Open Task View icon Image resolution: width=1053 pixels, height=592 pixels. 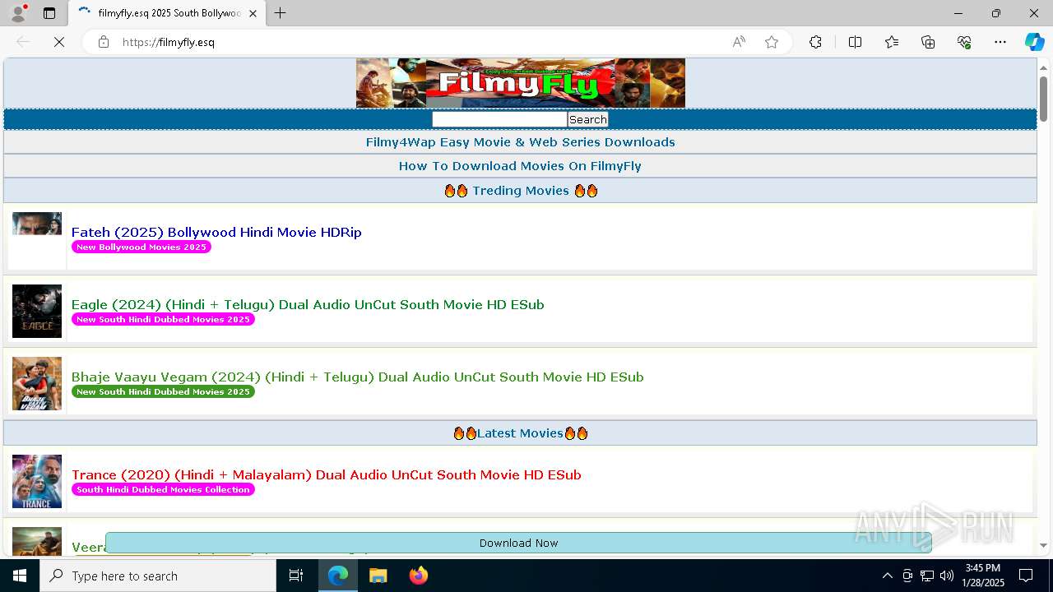click(x=296, y=576)
